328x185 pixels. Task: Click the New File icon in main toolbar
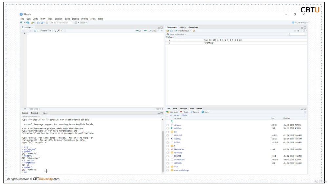(21, 23)
